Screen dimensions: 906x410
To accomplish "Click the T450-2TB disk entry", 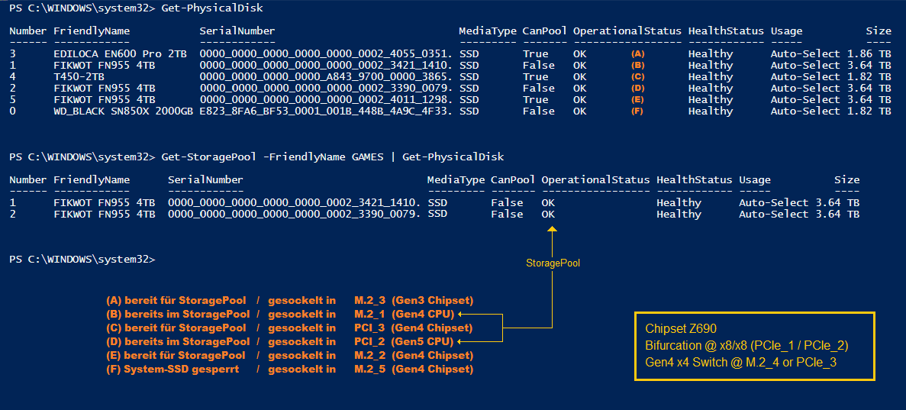I will pyautogui.click(x=79, y=77).
